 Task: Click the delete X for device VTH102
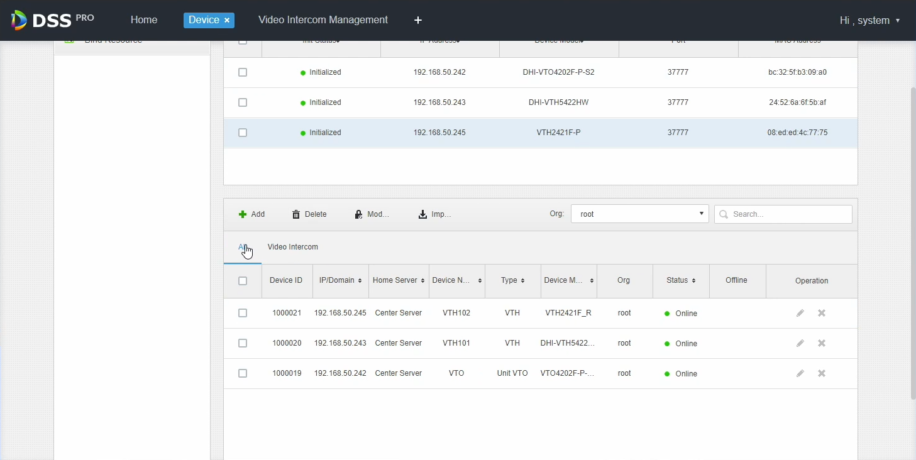[821, 313]
